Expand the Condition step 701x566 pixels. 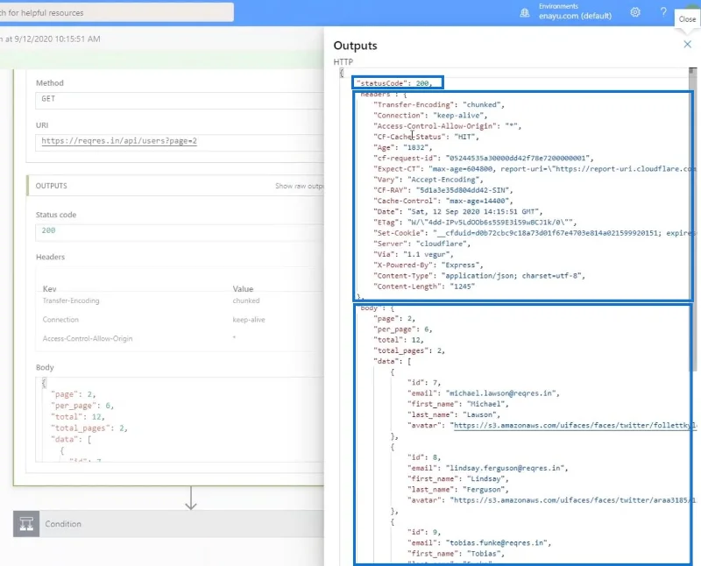click(168, 524)
